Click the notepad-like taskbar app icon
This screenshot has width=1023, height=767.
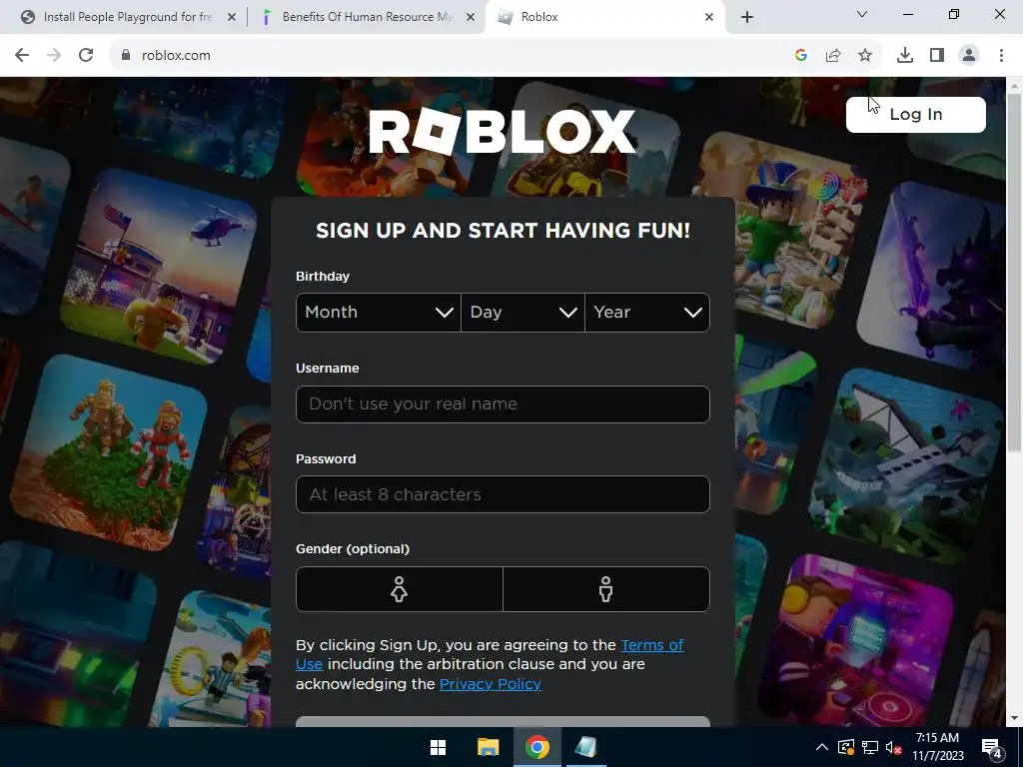pos(585,747)
